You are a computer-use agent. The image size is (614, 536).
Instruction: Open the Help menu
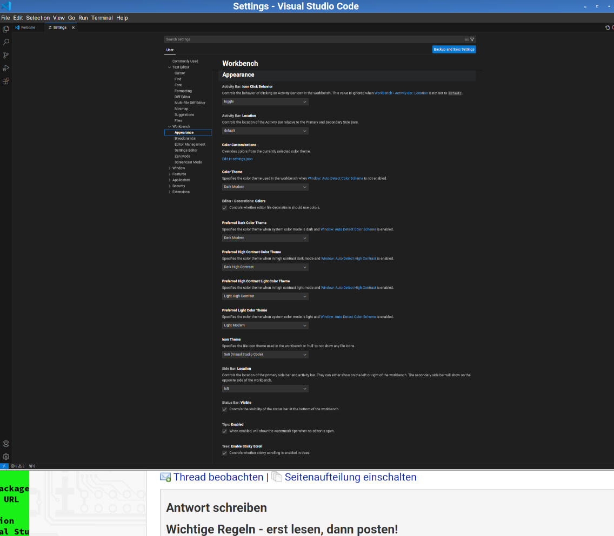pos(122,18)
